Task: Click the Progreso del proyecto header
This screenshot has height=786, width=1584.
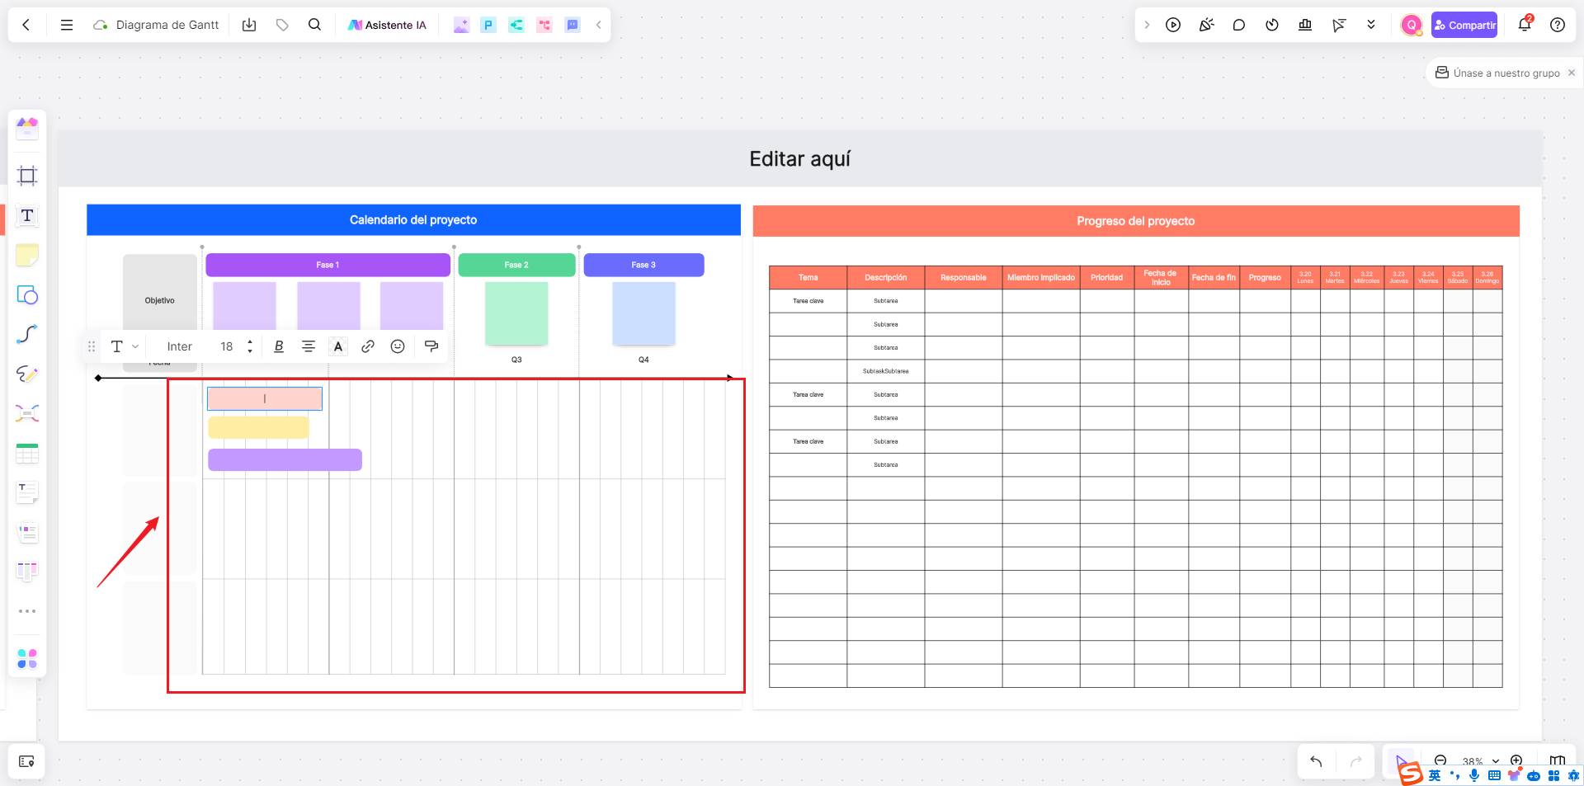Action: pos(1136,221)
